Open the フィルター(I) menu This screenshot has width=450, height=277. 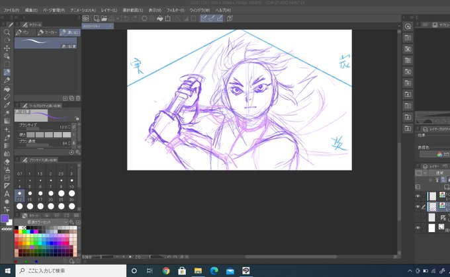click(x=175, y=10)
